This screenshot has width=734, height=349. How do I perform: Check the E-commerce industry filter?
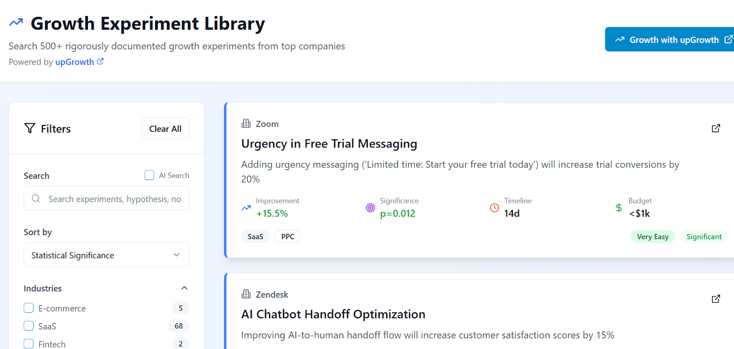29,308
